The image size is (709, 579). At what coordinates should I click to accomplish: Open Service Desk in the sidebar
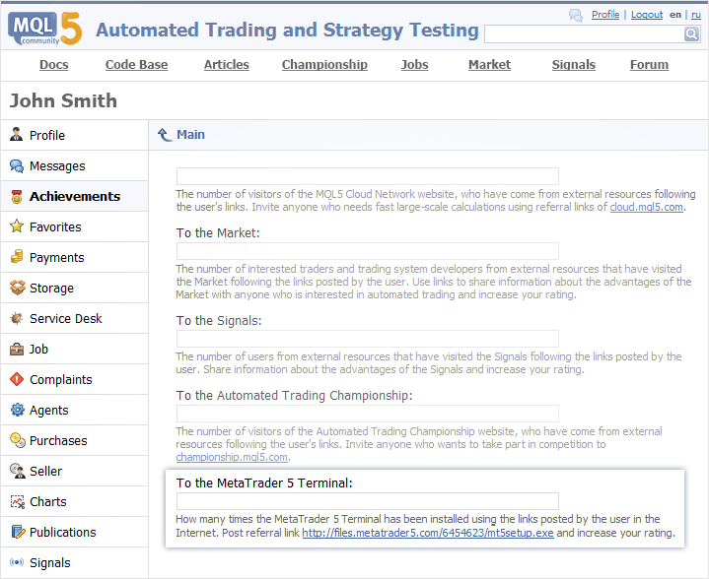65,319
